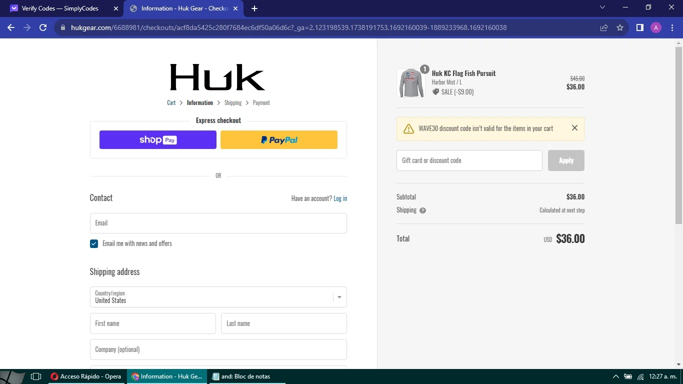Click Log in link

(340, 198)
